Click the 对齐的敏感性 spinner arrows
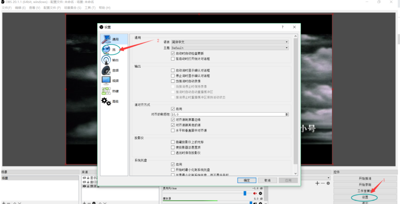 (x=287, y=115)
